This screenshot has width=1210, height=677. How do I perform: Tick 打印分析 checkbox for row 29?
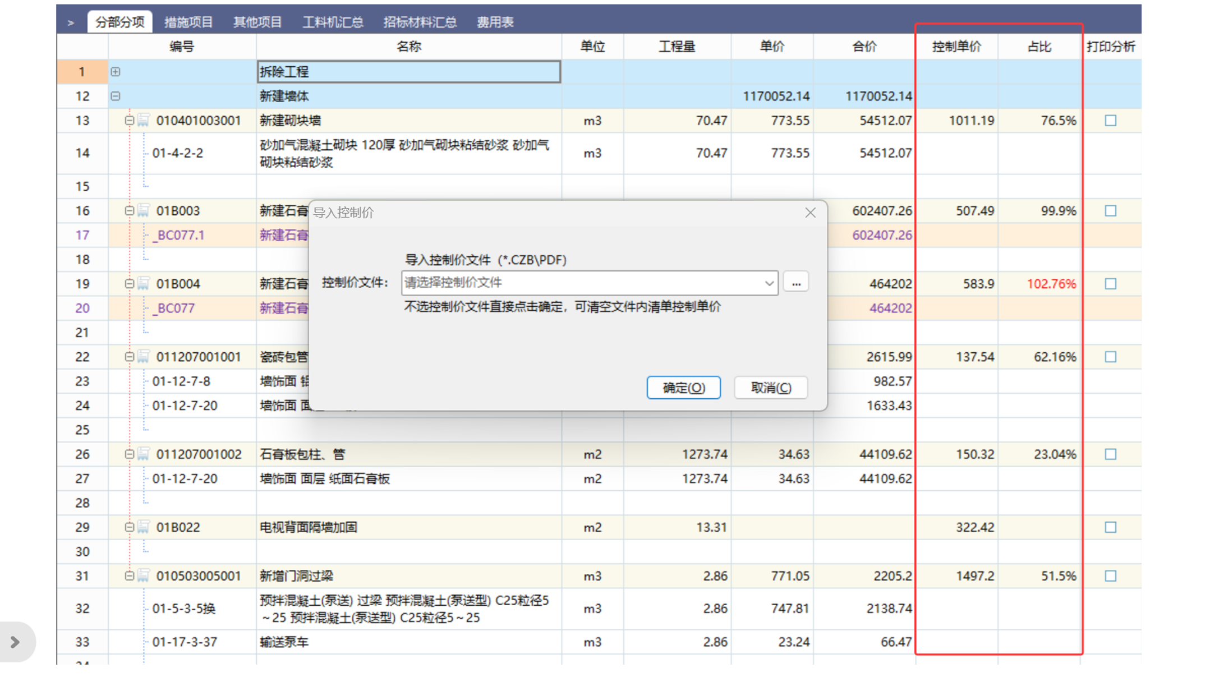click(x=1110, y=527)
